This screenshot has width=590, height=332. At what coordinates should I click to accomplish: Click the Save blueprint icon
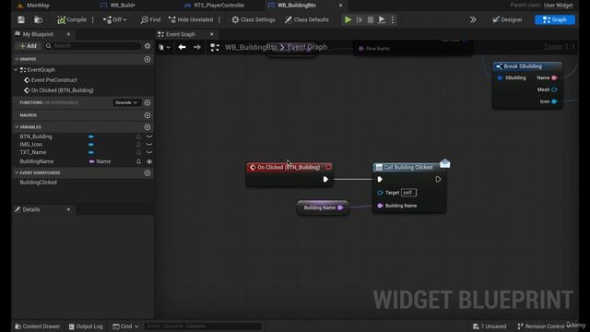(21, 19)
